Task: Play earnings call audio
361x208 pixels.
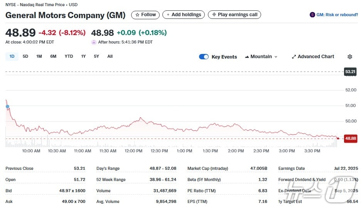Action: pos(234,15)
